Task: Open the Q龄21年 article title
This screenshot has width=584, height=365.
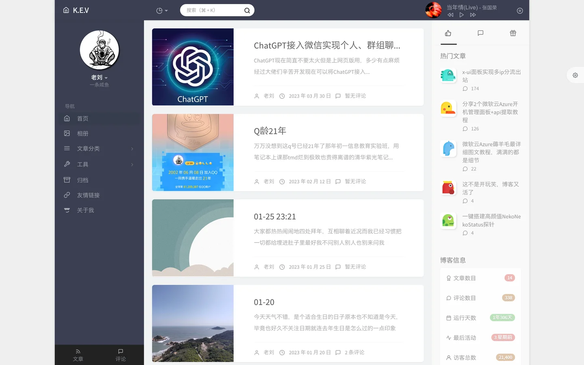Action: 270,131
